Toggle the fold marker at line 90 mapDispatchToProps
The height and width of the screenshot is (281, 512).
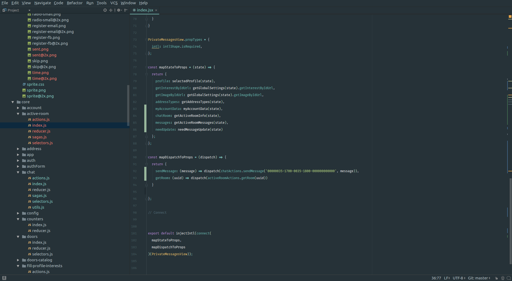coord(146,157)
